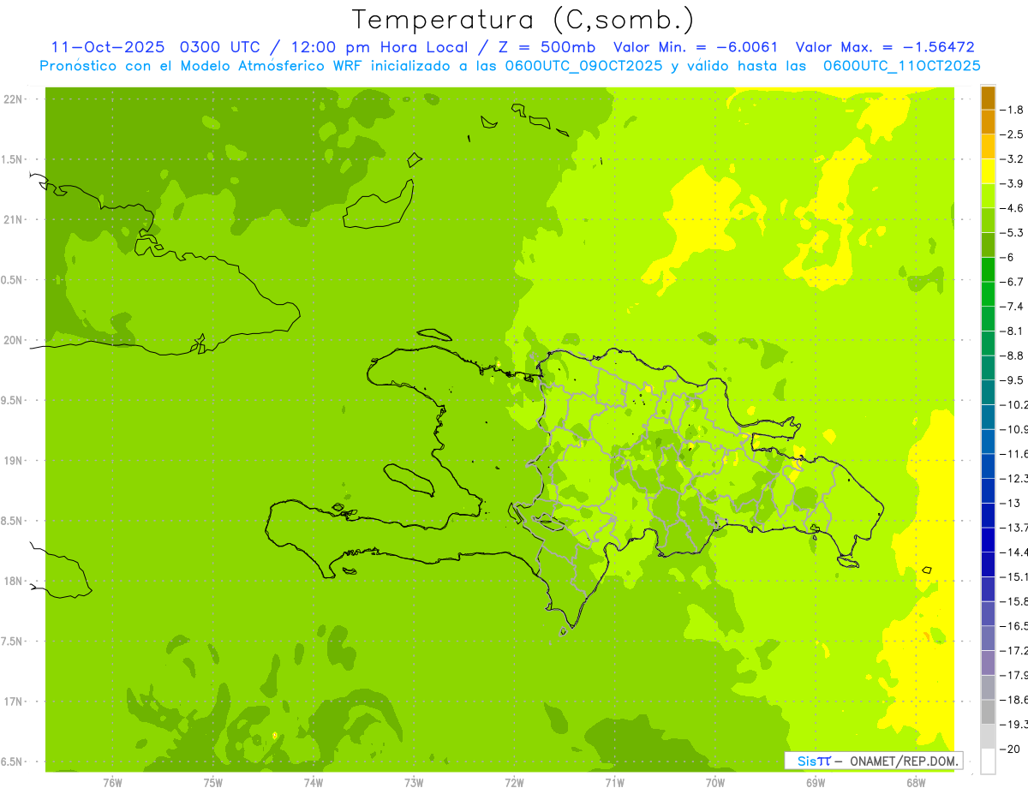This screenshot has width=1028, height=794.
Task: Click the olive-green swatch between -5.3 and -6
Action: [988, 245]
